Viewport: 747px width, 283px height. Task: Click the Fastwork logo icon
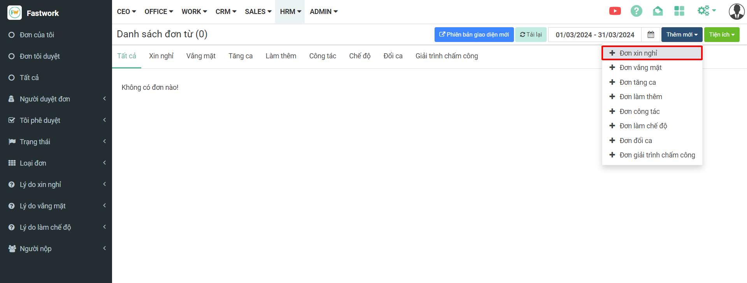coord(15,13)
